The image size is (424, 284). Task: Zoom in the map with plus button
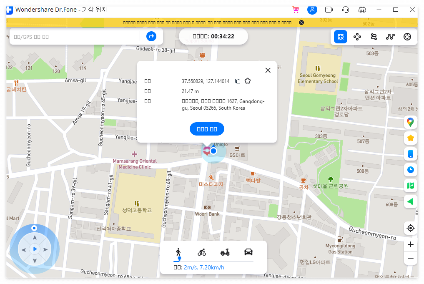(411, 244)
